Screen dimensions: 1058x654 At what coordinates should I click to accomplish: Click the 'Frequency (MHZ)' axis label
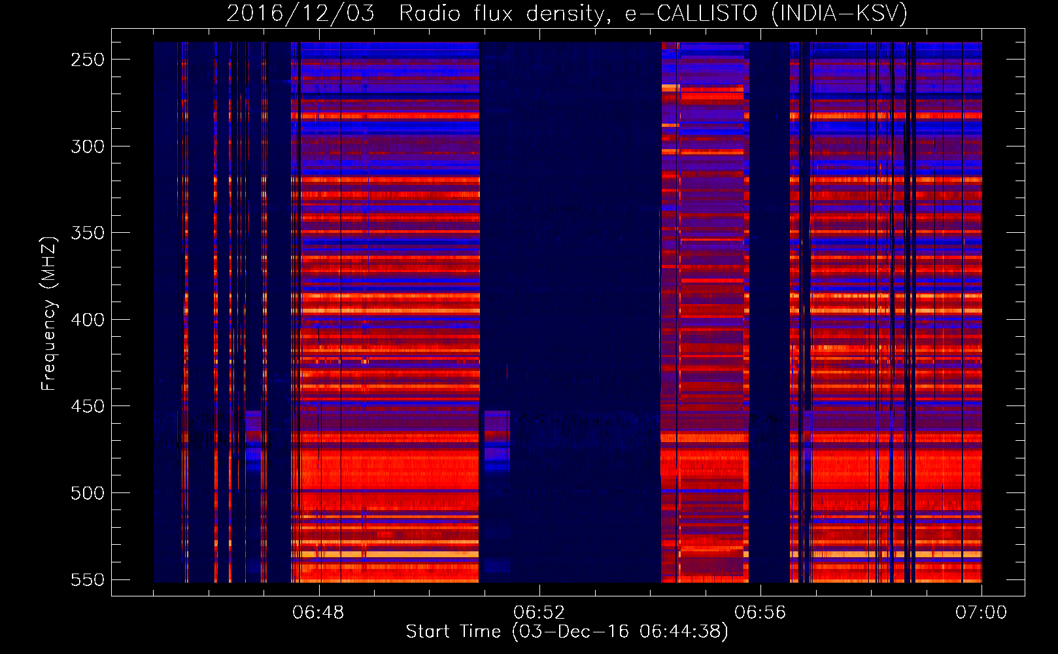[x=49, y=313]
